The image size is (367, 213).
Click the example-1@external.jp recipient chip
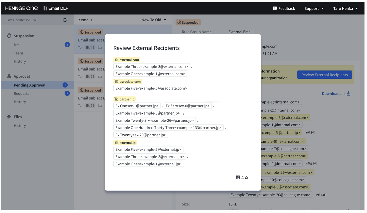[x=148, y=164]
